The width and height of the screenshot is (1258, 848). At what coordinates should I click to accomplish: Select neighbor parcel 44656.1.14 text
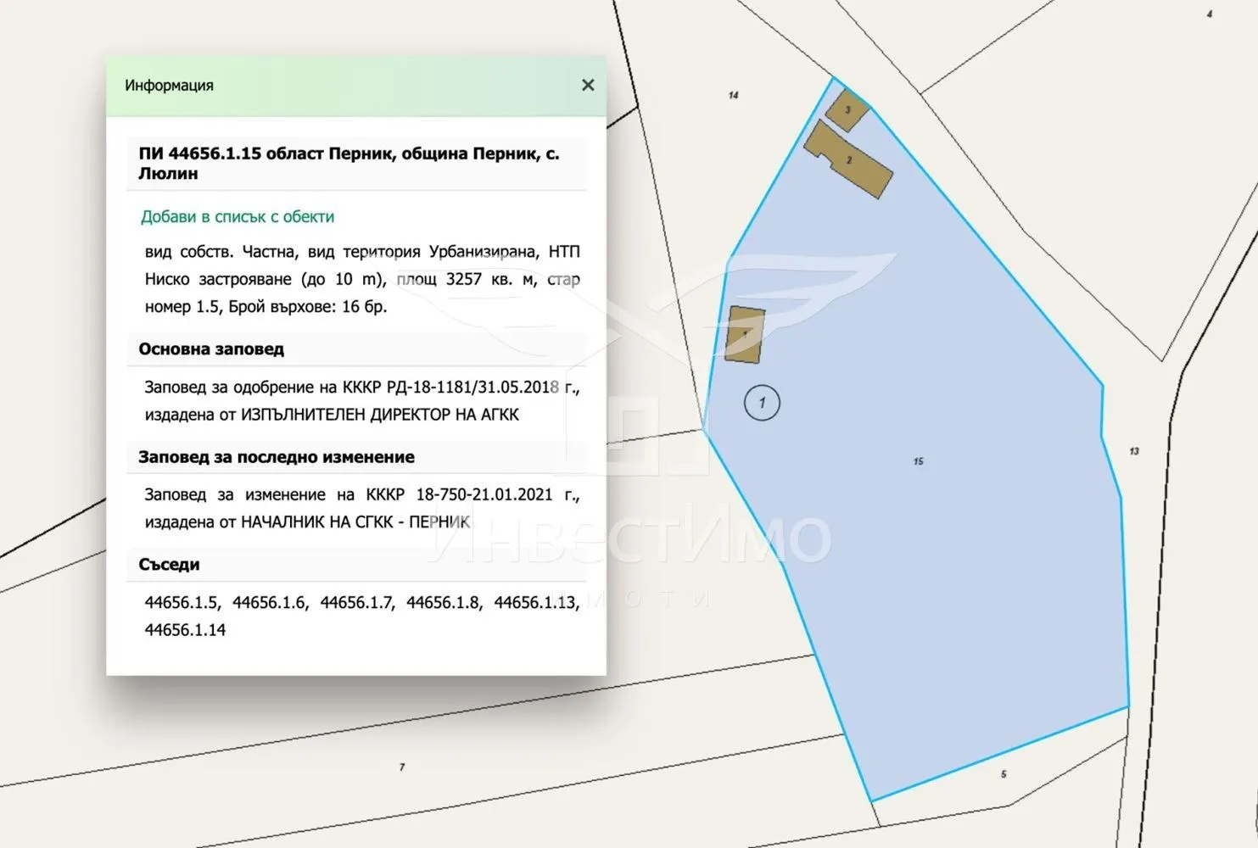(x=185, y=629)
